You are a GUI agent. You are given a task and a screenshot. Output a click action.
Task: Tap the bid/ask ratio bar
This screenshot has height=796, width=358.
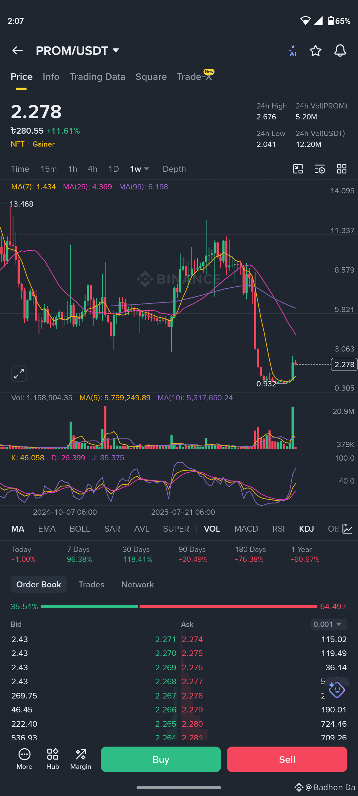[179, 607]
